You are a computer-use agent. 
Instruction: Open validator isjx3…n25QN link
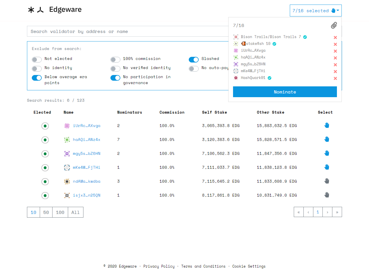click(87, 195)
